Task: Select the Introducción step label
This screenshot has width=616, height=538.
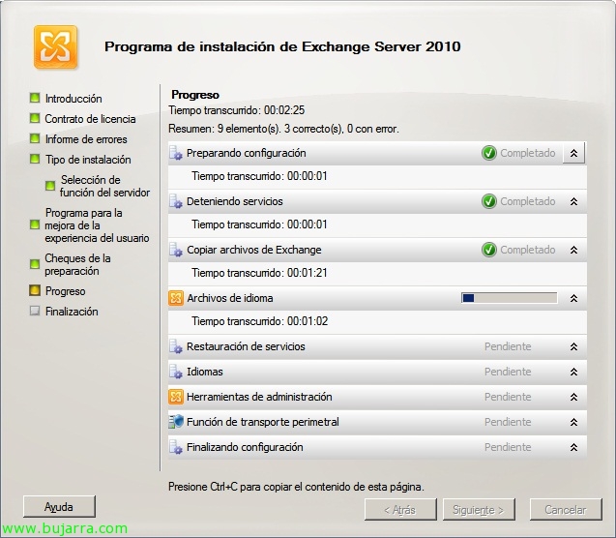Action: (x=73, y=99)
